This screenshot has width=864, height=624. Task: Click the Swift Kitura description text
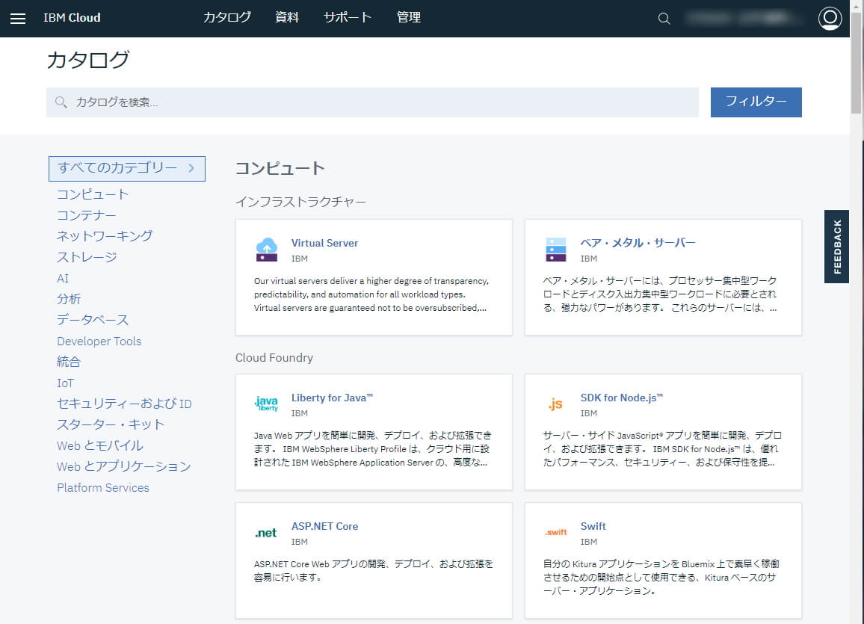tap(661, 577)
